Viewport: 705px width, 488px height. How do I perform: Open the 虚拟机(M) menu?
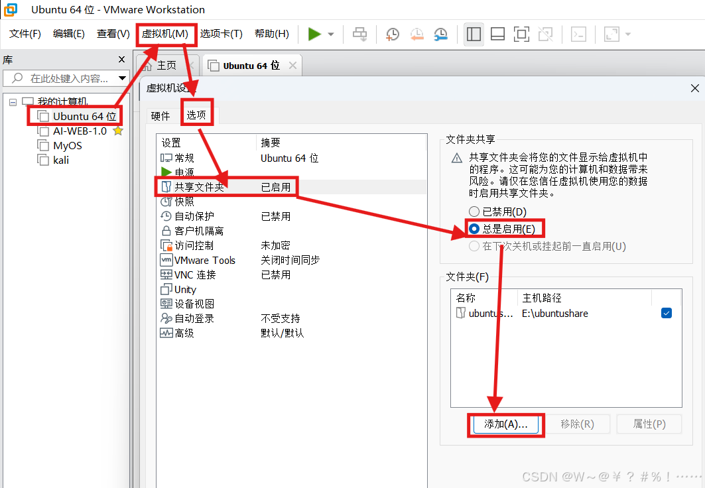pos(165,34)
